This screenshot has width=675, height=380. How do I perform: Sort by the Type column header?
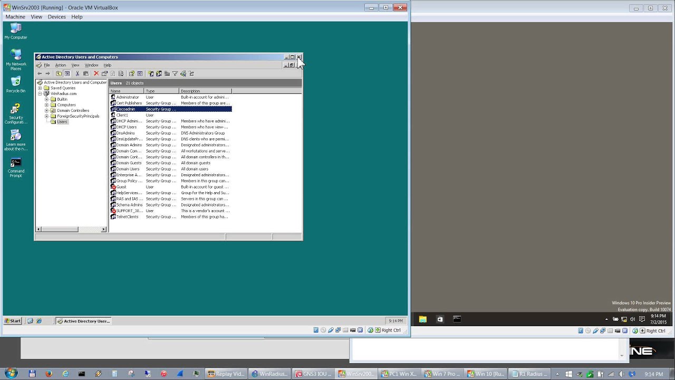pos(162,91)
